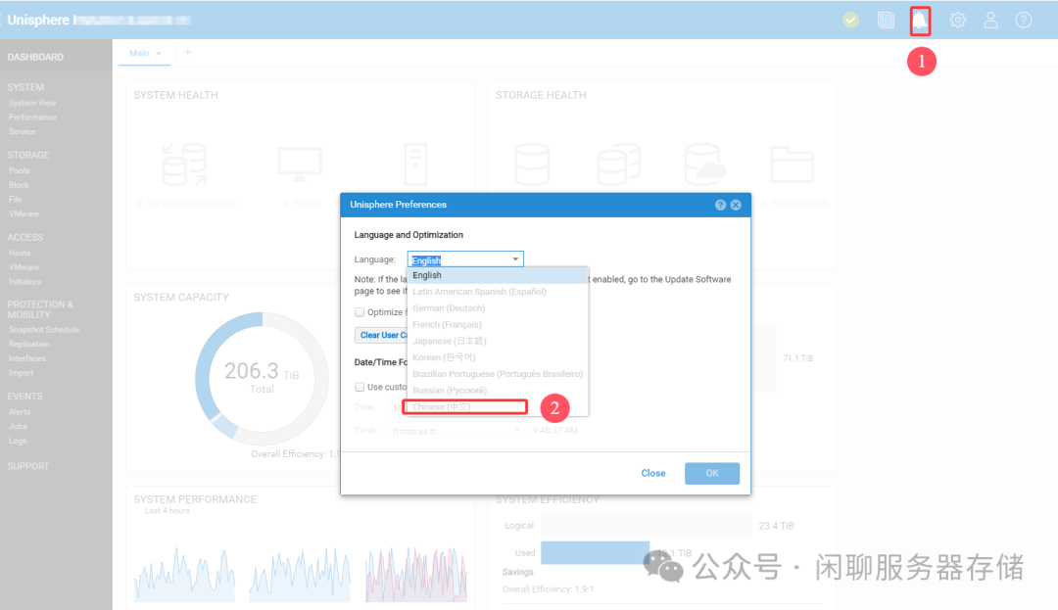This screenshot has width=1058, height=610.
Task: Select Japanese language option
Action: click(x=498, y=341)
